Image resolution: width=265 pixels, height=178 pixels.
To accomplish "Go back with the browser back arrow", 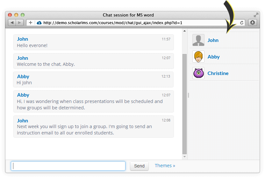I will pos(12,23).
